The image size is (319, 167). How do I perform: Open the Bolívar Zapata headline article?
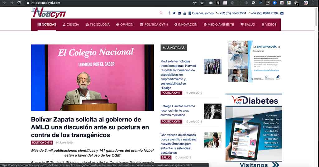point(90,127)
